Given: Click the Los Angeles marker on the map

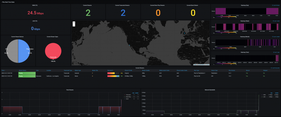Looking at the screenshot, I should (129, 45).
